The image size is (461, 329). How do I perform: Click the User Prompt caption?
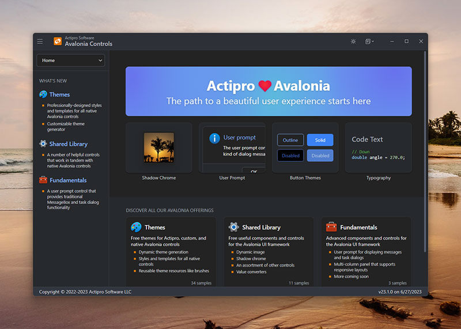click(232, 178)
